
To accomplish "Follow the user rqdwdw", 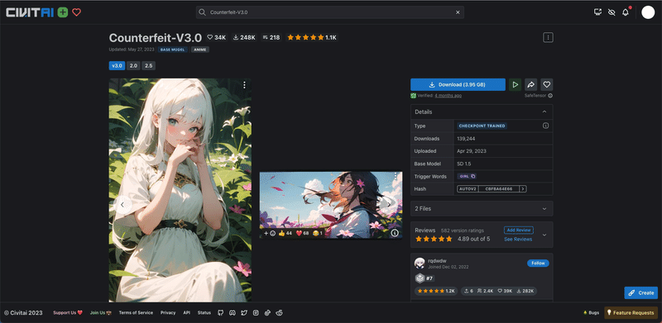I will (x=538, y=264).
